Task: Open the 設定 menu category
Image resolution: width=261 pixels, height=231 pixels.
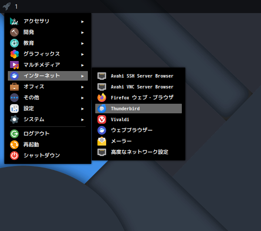Action: [x=48, y=109]
